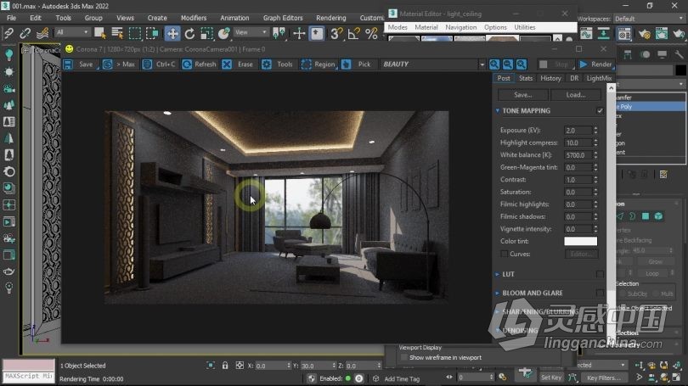Collapse the Tone Mapping section
The height and width of the screenshot is (386, 688).
tap(497, 111)
